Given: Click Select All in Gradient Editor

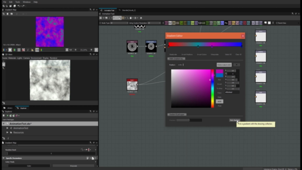Looking at the screenshot, I should click(228, 55).
